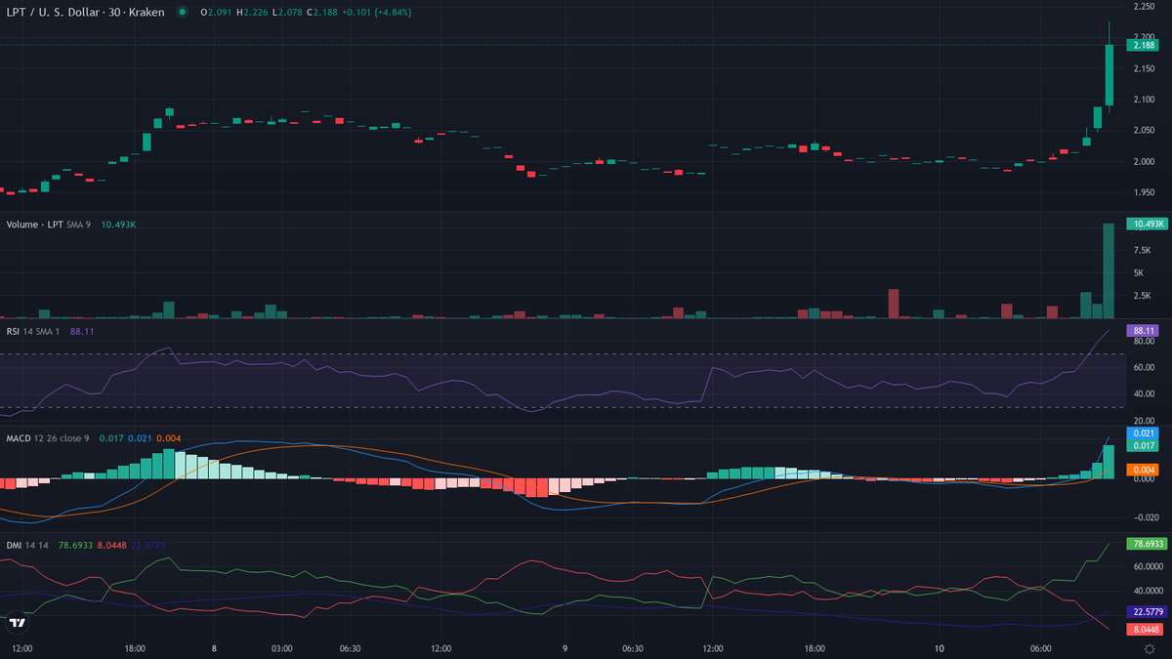The image size is (1172, 659).
Task: Click the DMI legend value 78.6933
Action: tap(74, 546)
